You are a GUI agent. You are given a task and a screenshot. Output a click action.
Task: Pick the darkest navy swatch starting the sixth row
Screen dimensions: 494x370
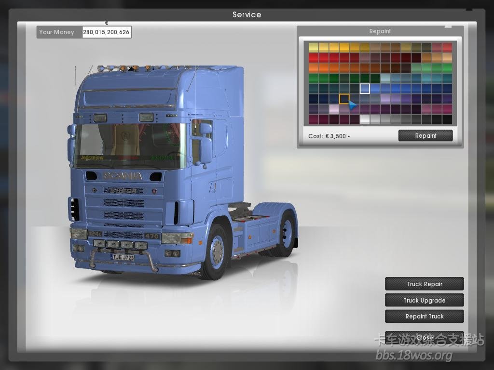[314, 99]
